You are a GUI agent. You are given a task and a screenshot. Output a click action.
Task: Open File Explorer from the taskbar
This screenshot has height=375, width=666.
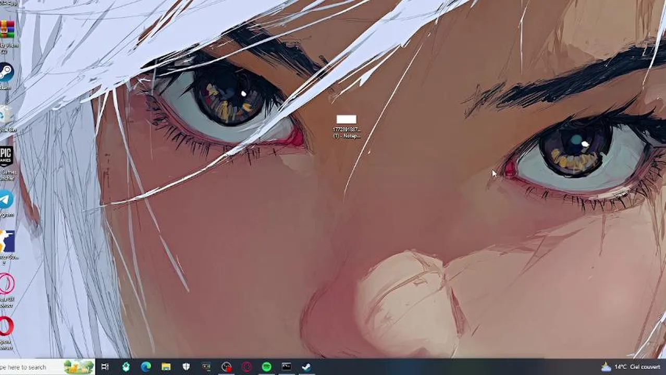pos(166,367)
